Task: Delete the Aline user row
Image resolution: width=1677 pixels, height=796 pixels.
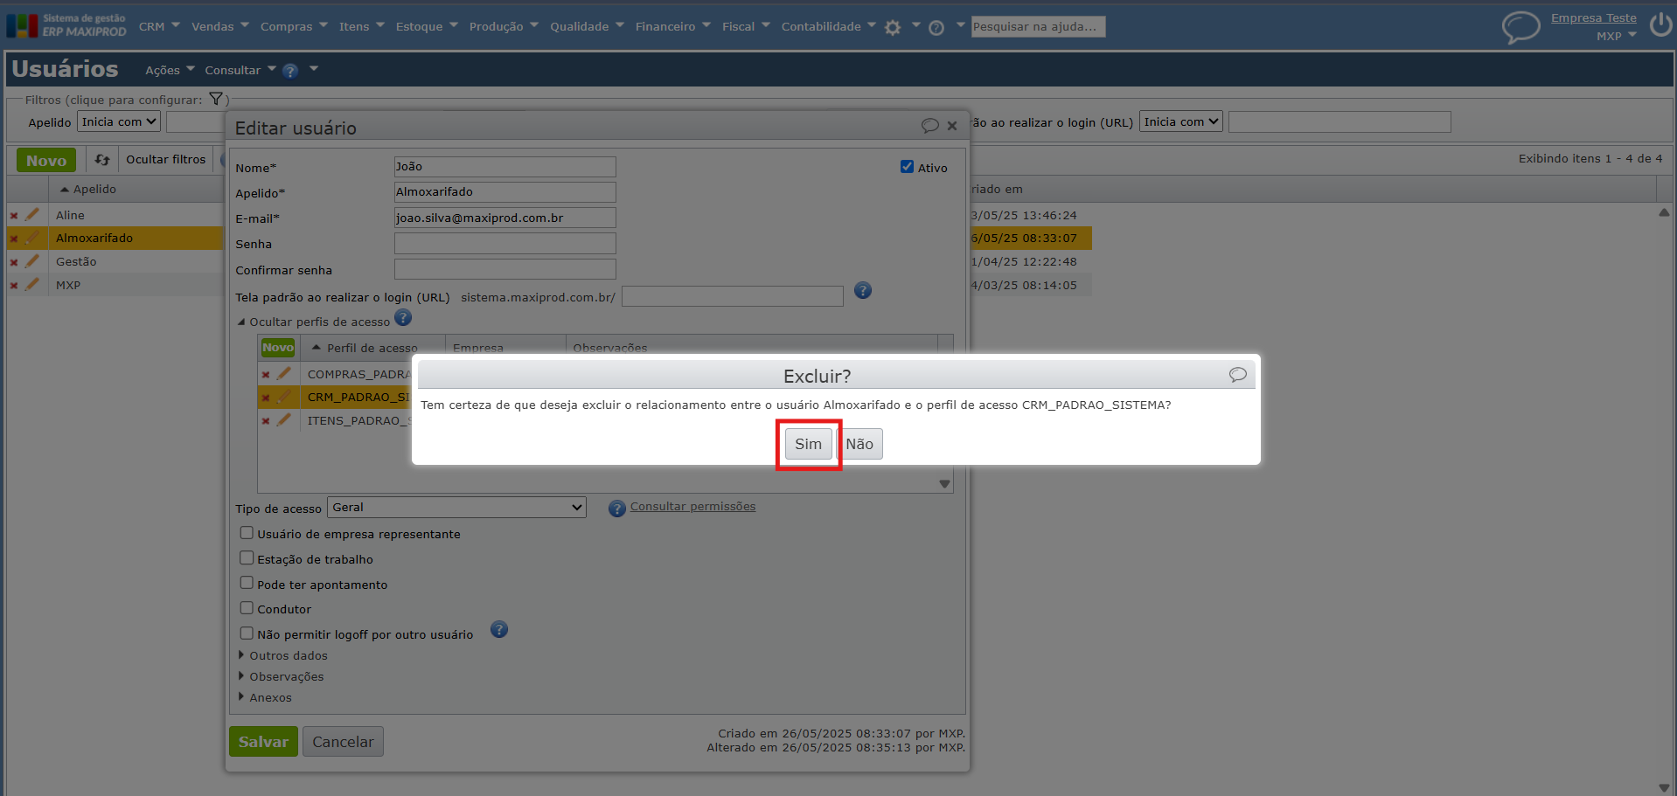Action: 14,215
